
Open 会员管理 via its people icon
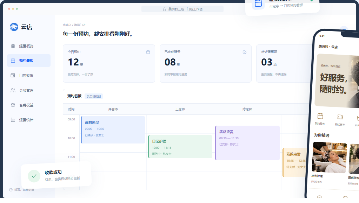13,90
